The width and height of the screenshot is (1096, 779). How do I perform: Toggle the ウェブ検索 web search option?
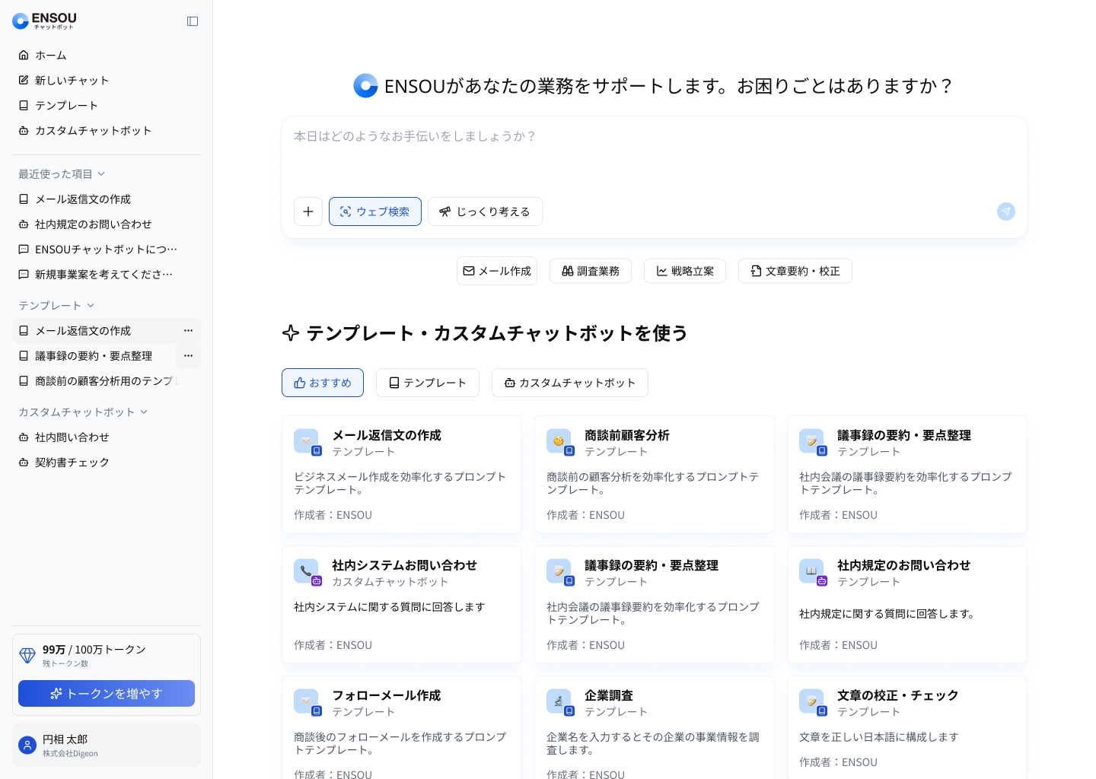(374, 211)
